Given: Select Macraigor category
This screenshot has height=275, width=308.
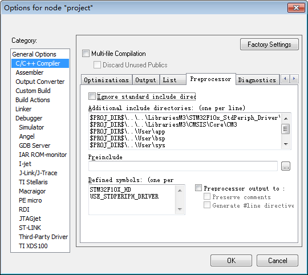Looking at the screenshot, I should tap(32, 191).
